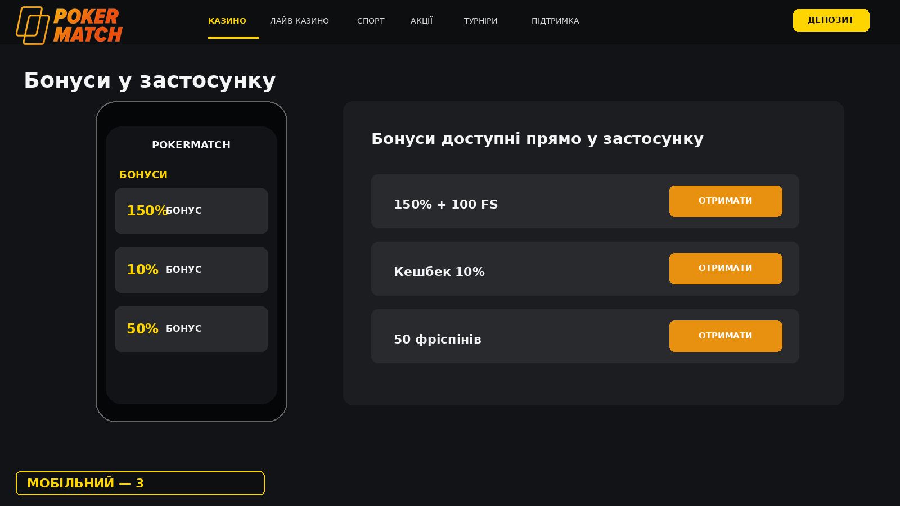Select the 50% бонус phone card
The width and height of the screenshot is (900, 506).
click(191, 329)
